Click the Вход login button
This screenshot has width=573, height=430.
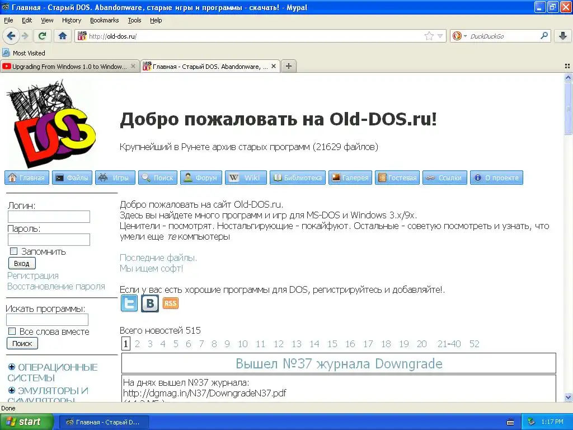pyautogui.click(x=22, y=263)
